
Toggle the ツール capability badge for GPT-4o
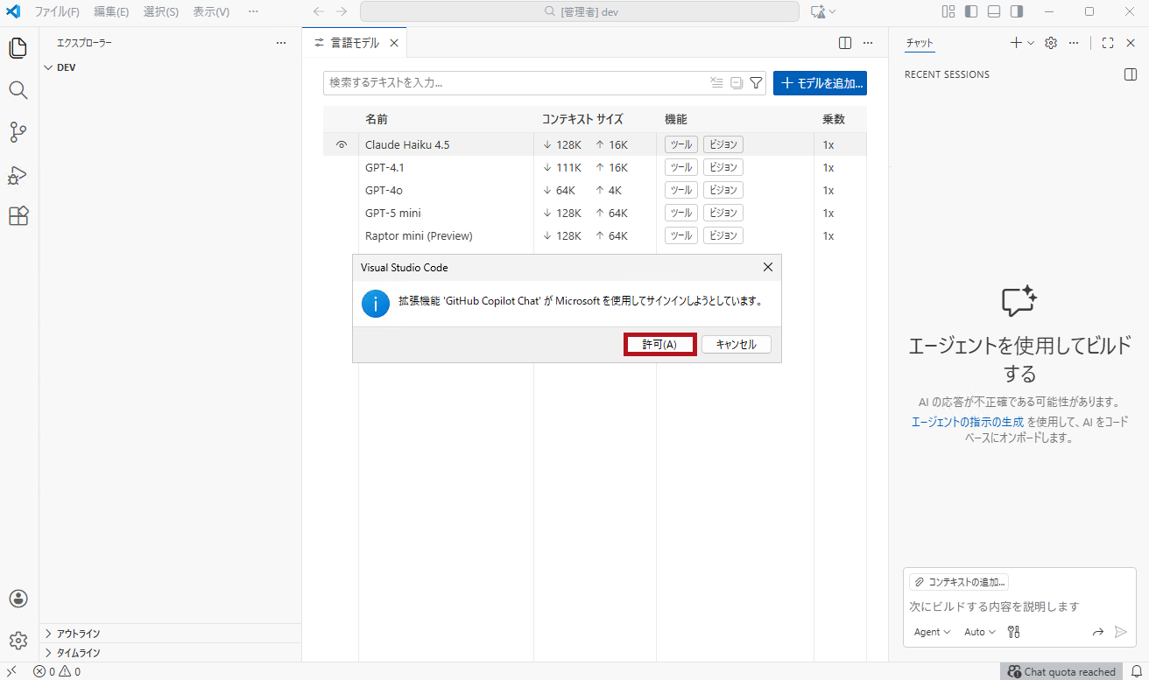click(680, 189)
